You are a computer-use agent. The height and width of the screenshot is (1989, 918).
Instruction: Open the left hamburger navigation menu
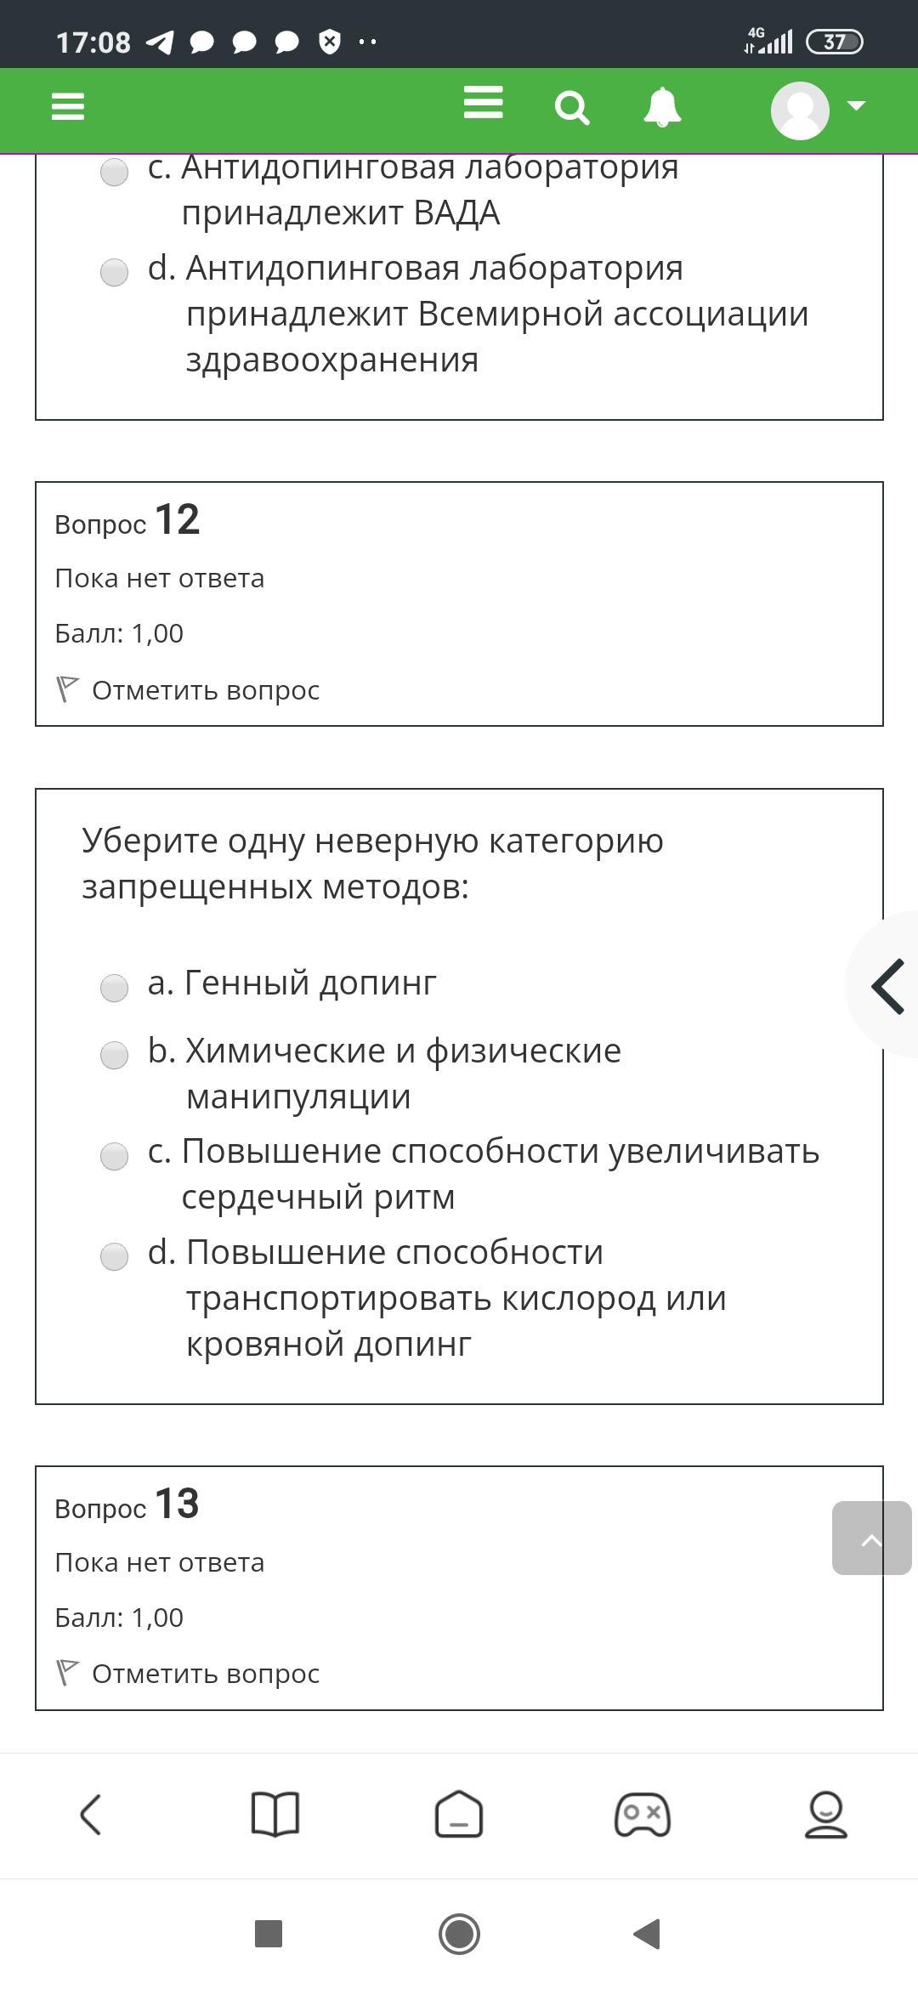coord(68,107)
